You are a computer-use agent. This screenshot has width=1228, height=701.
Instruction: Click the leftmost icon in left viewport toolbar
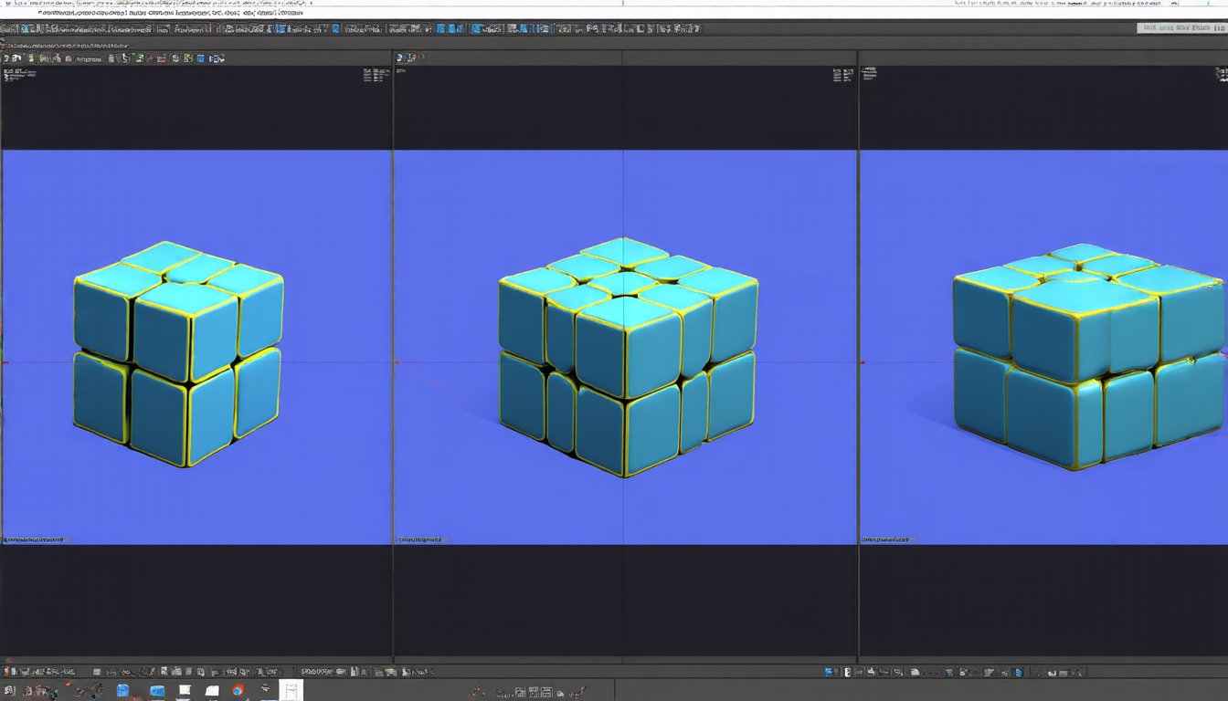7,58
